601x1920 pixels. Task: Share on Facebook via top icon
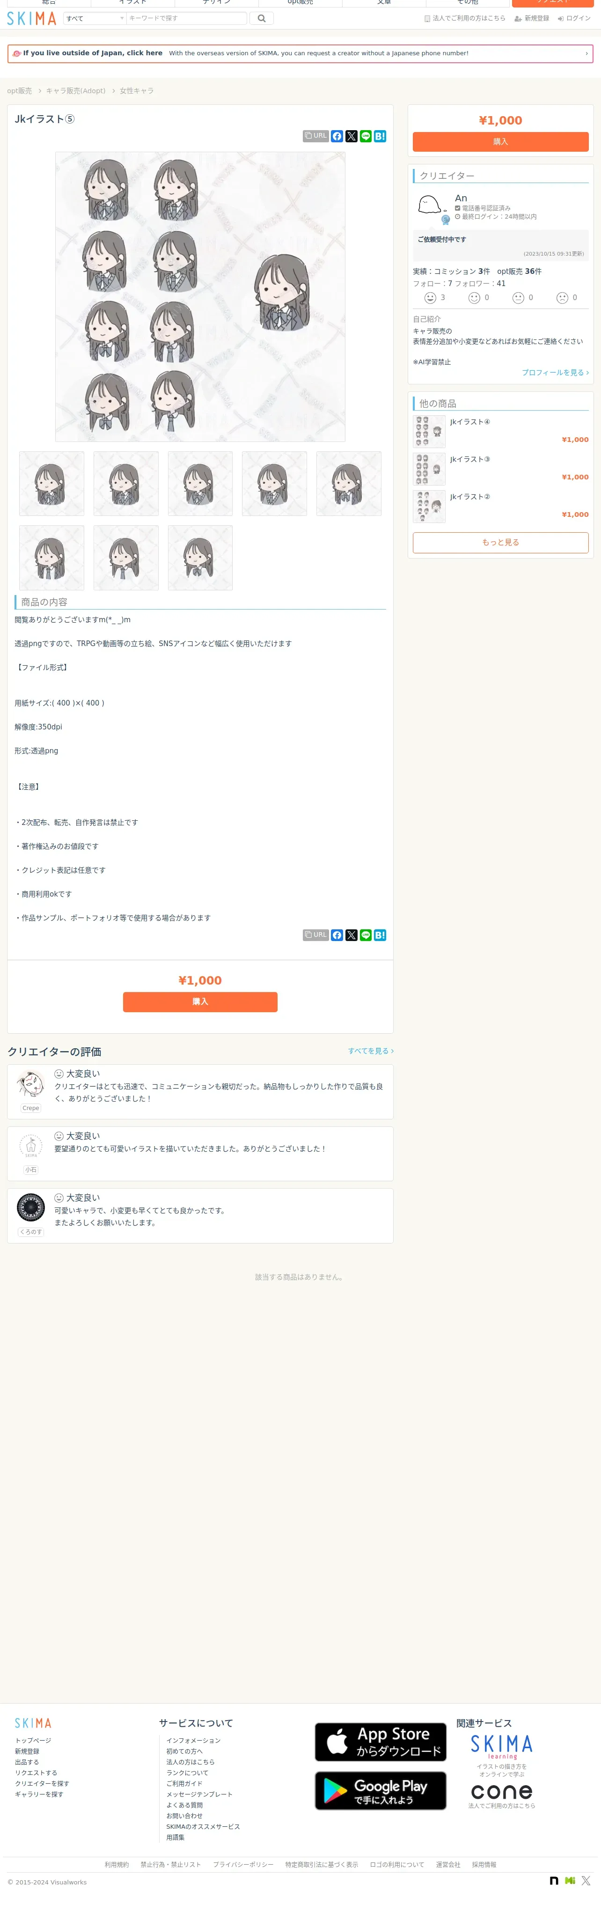pos(337,136)
